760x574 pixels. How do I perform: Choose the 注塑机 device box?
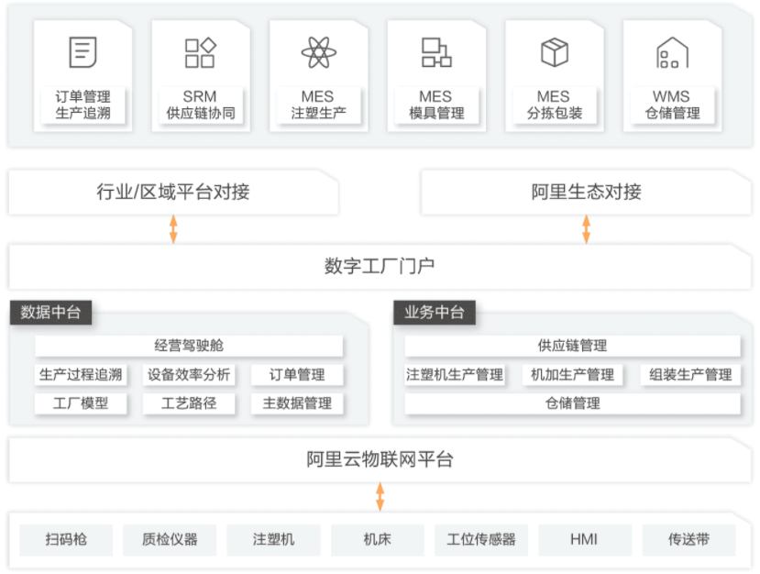pos(273,539)
